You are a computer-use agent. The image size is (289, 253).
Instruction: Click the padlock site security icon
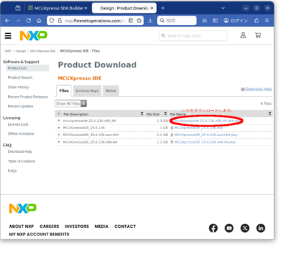click(x=60, y=20)
